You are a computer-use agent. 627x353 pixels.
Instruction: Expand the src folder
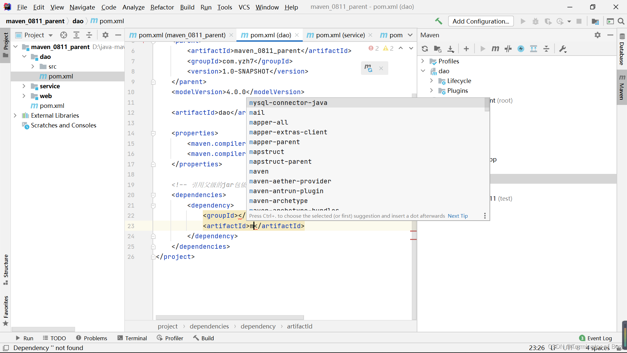[x=33, y=66]
